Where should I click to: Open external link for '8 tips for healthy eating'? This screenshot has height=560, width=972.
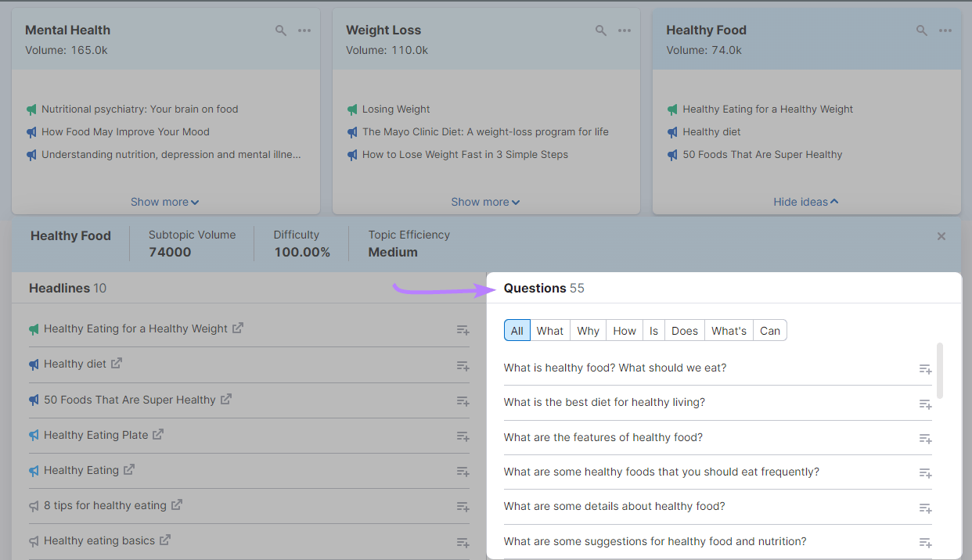pyautogui.click(x=177, y=504)
